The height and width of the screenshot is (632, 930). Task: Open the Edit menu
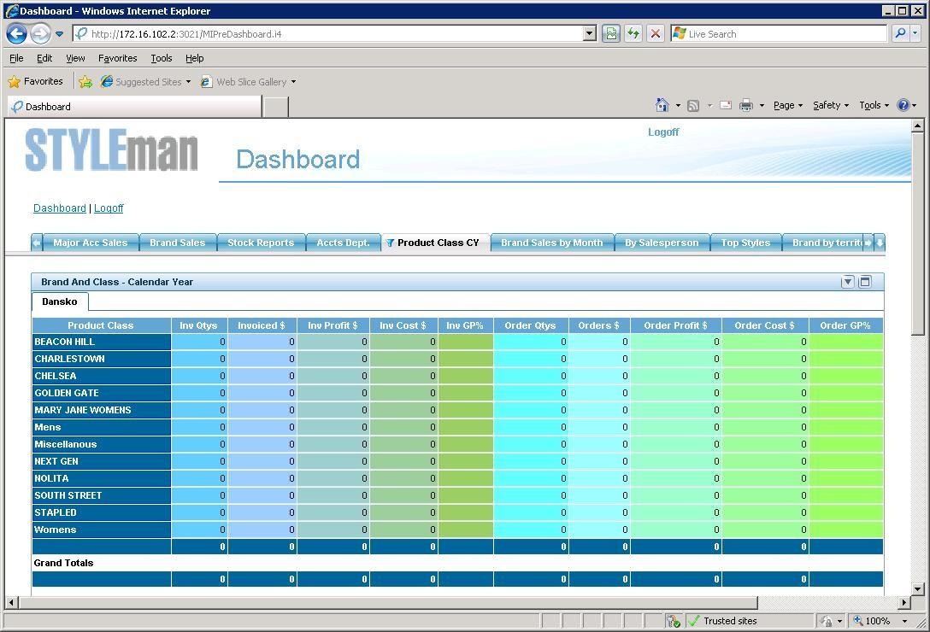pyautogui.click(x=44, y=58)
